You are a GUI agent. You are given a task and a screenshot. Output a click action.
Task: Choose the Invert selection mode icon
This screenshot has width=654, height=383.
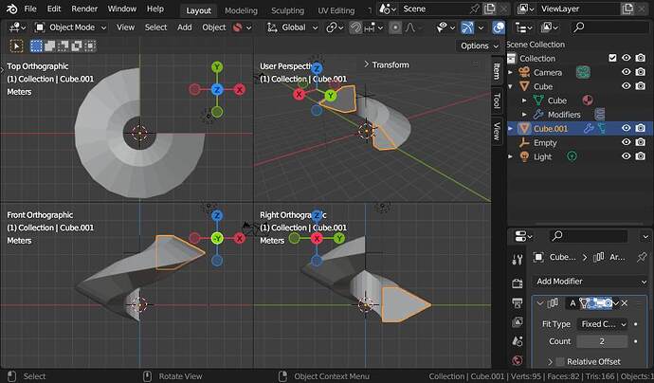(x=77, y=46)
